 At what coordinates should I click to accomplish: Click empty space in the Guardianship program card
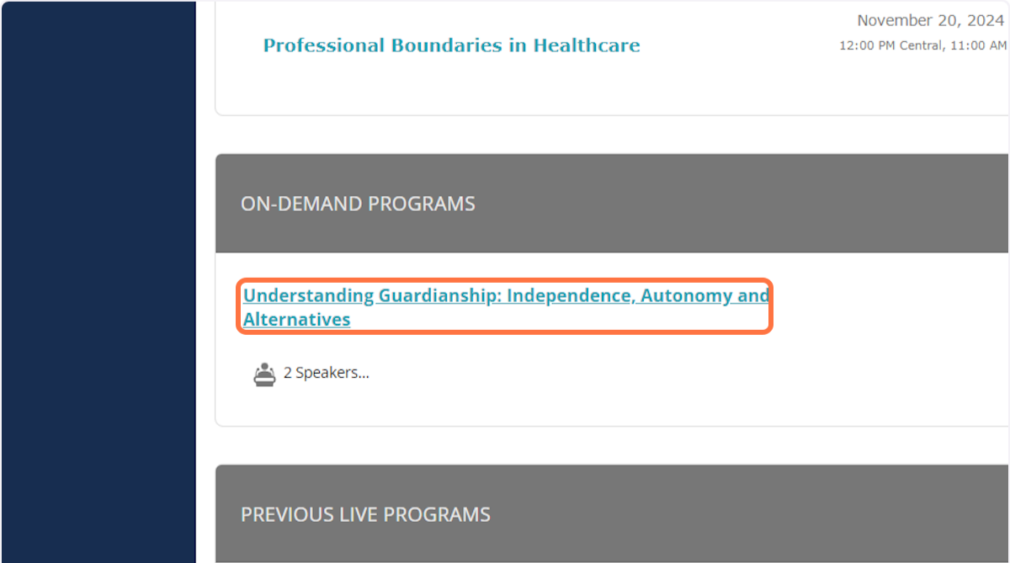click(x=673, y=379)
